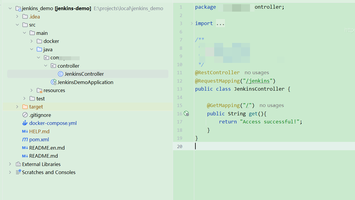Expand Scratches and Consoles node
Image resolution: width=355 pixels, height=200 pixels.
coord(10,172)
